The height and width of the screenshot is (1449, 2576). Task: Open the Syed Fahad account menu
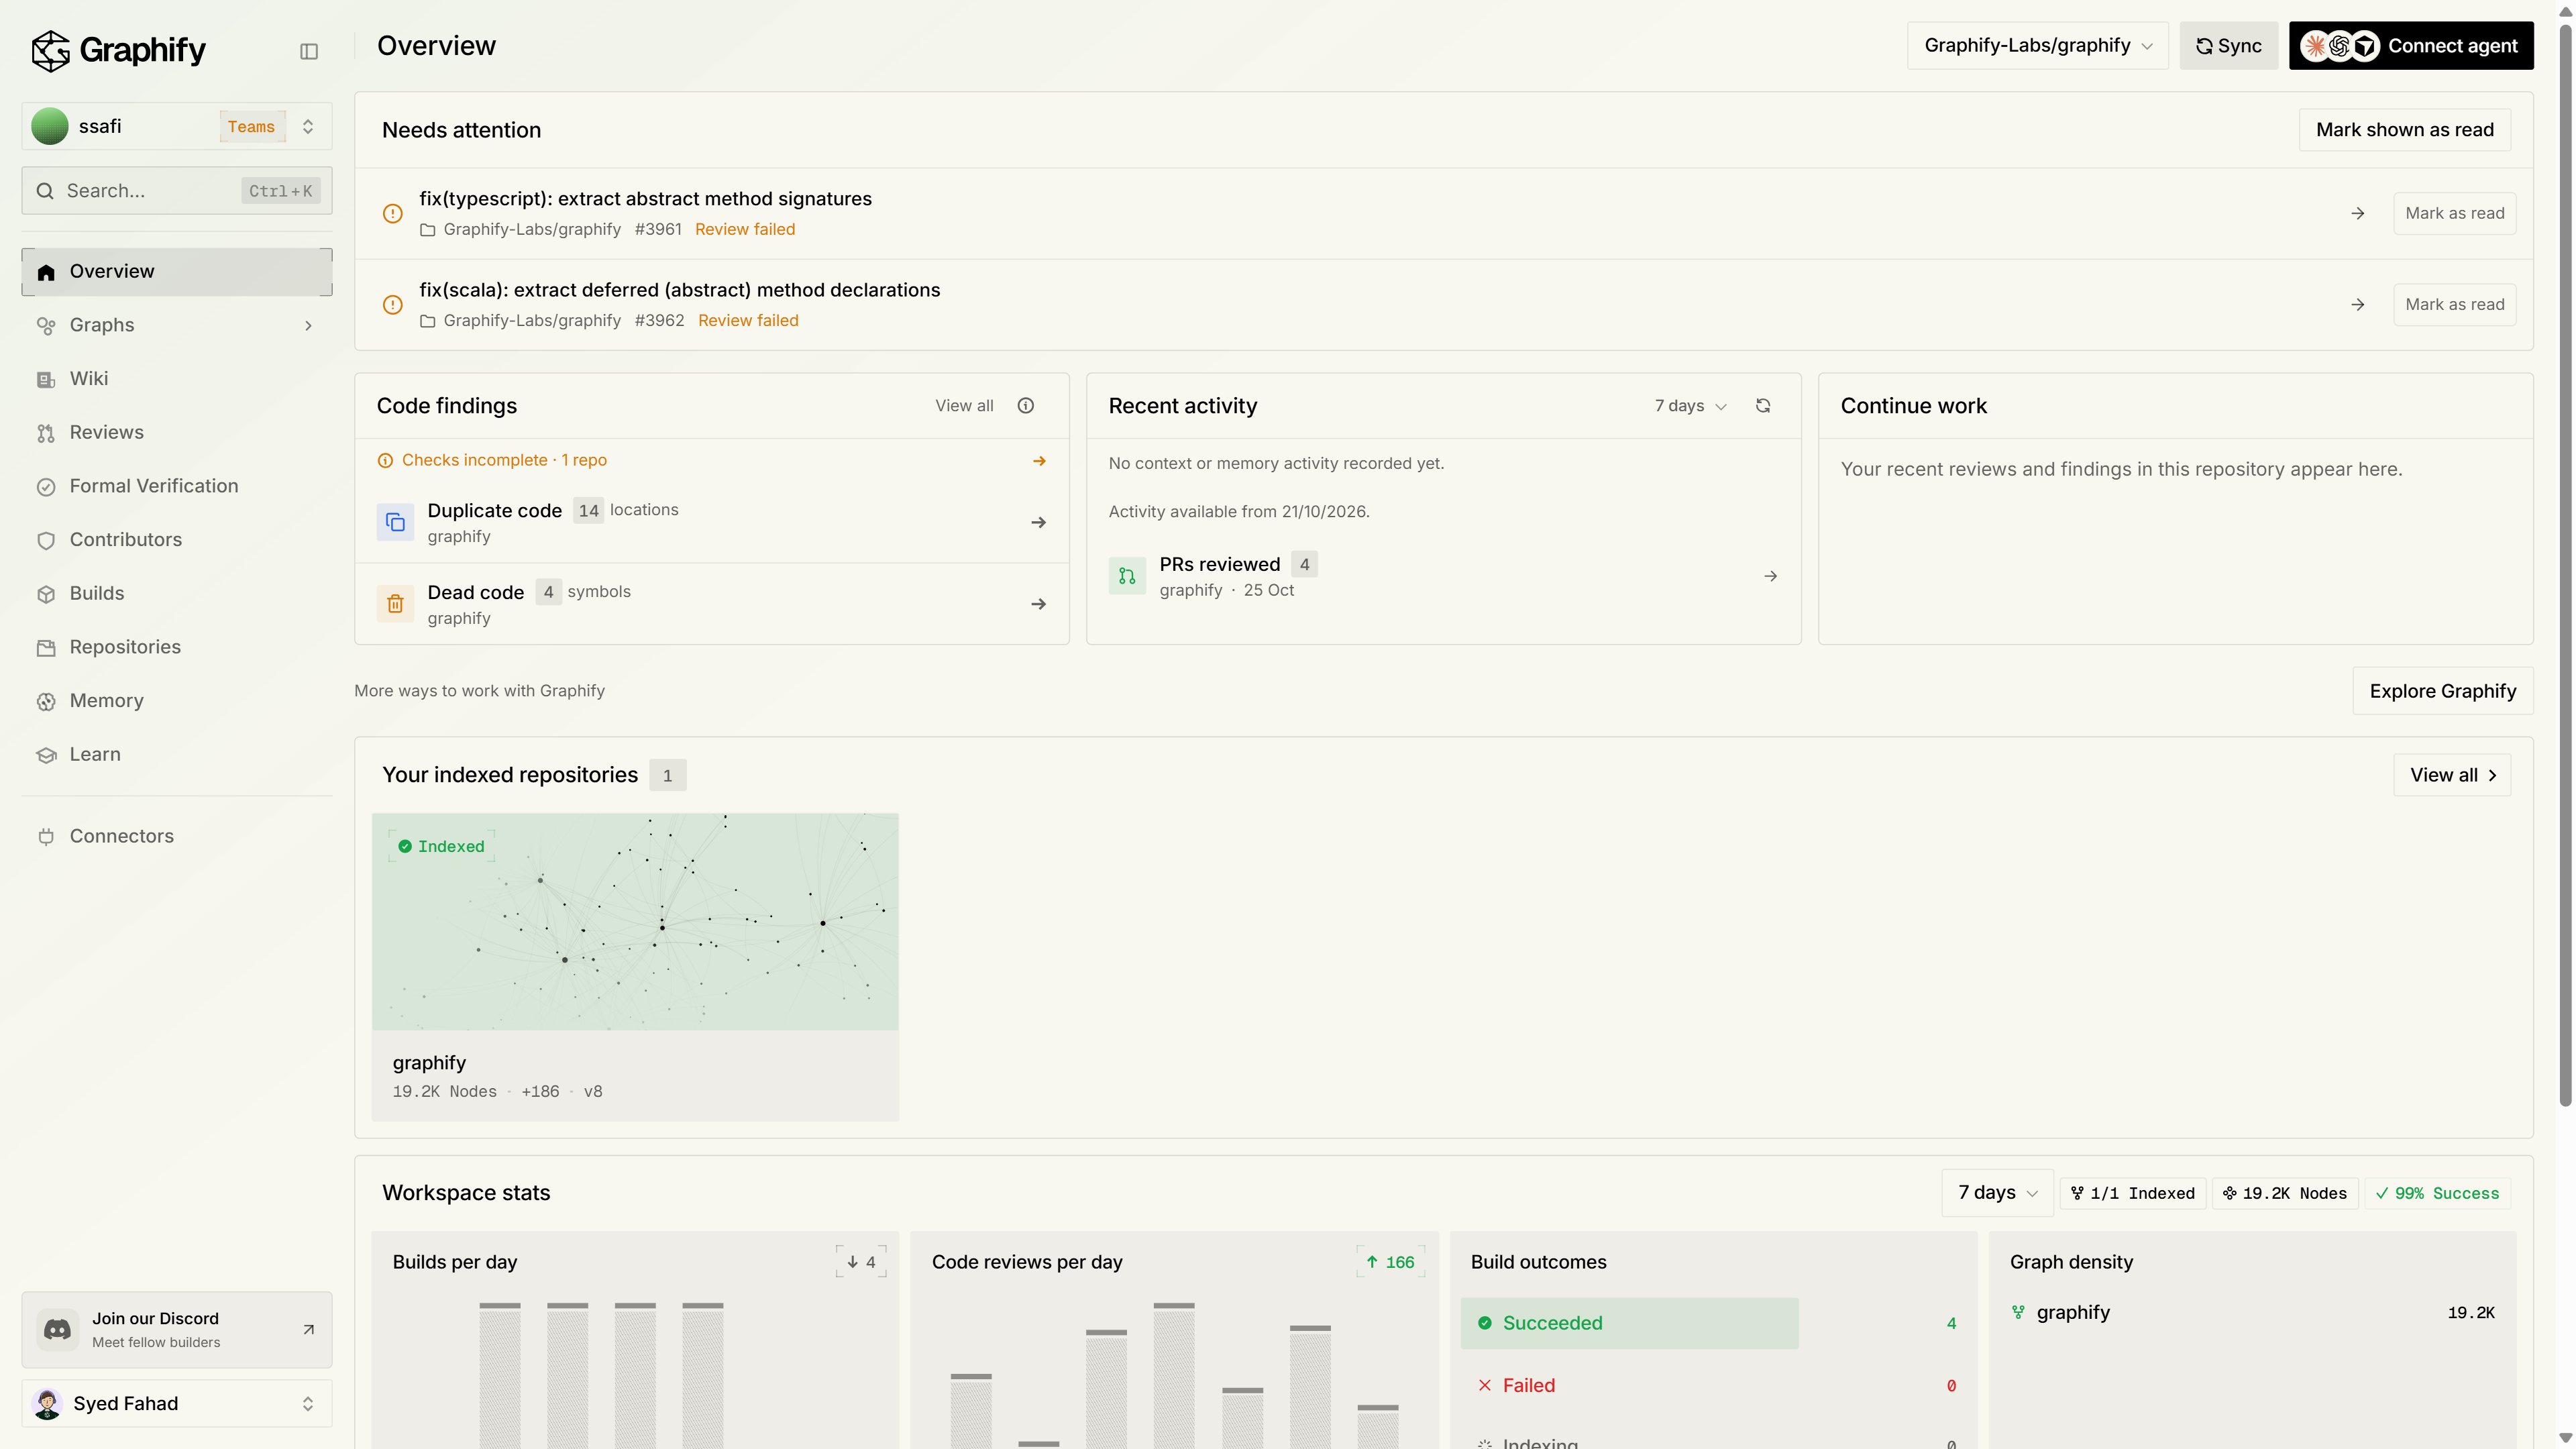pyautogui.click(x=177, y=1404)
